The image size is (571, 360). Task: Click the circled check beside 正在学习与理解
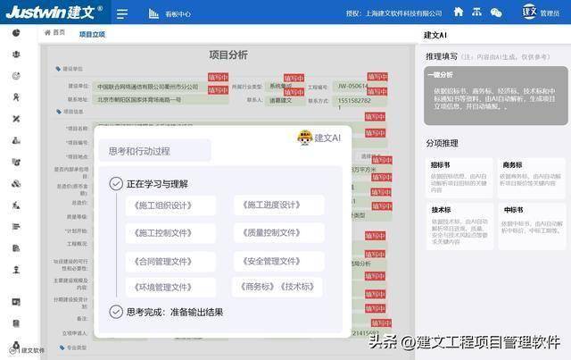pos(115,184)
